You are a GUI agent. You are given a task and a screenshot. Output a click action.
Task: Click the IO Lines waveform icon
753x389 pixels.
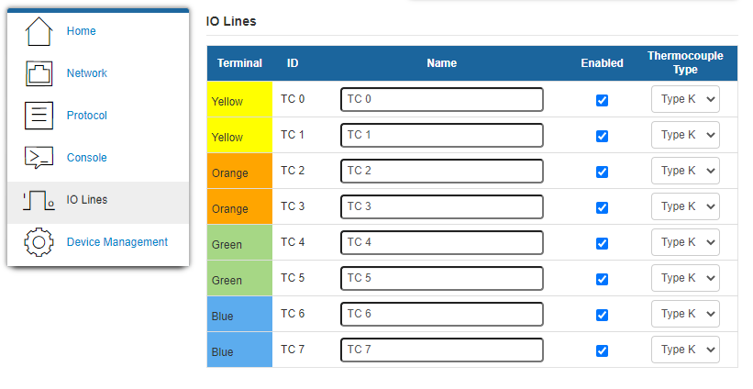point(39,200)
